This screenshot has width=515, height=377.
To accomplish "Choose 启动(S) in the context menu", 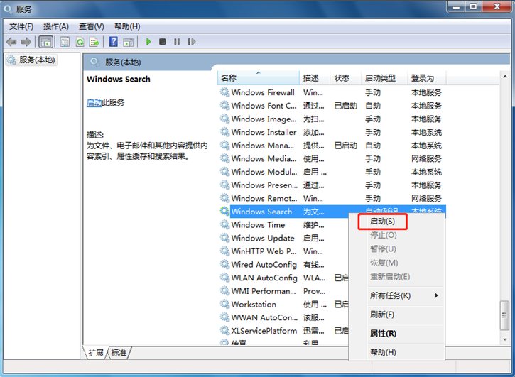I will tap(382, 222).
